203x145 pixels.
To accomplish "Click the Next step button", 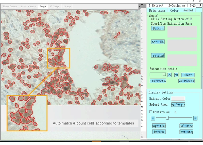I will click(x=186, y=132).
